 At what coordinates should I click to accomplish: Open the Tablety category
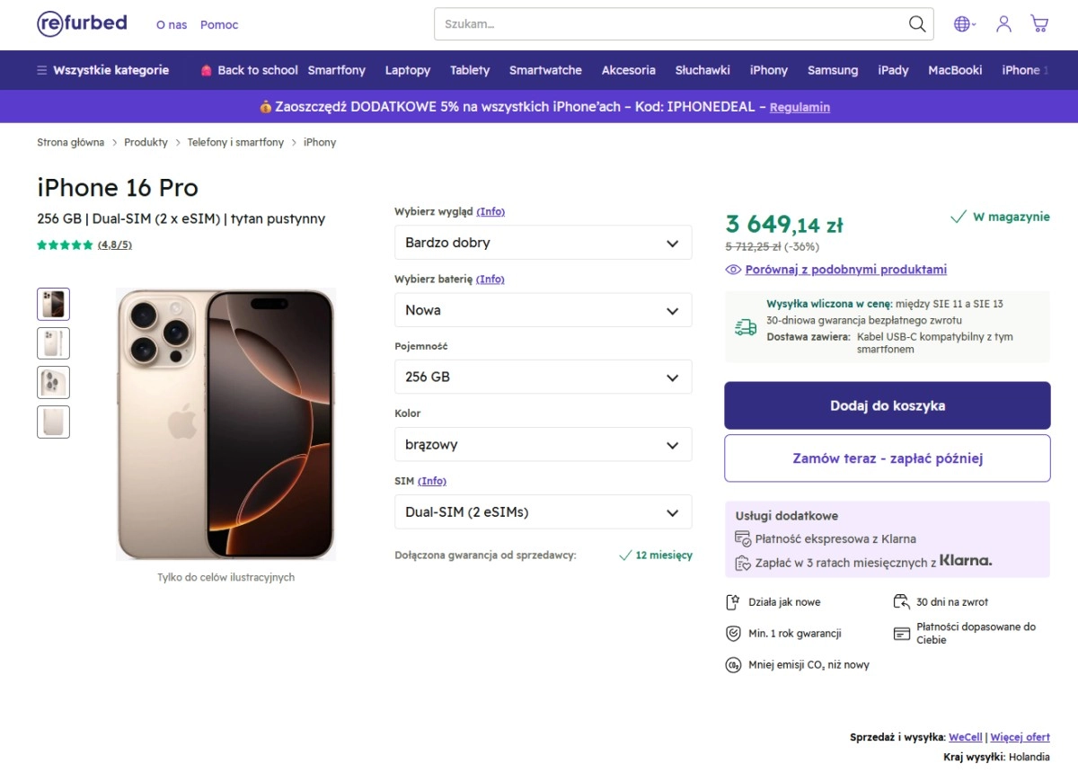click(470, 70)
